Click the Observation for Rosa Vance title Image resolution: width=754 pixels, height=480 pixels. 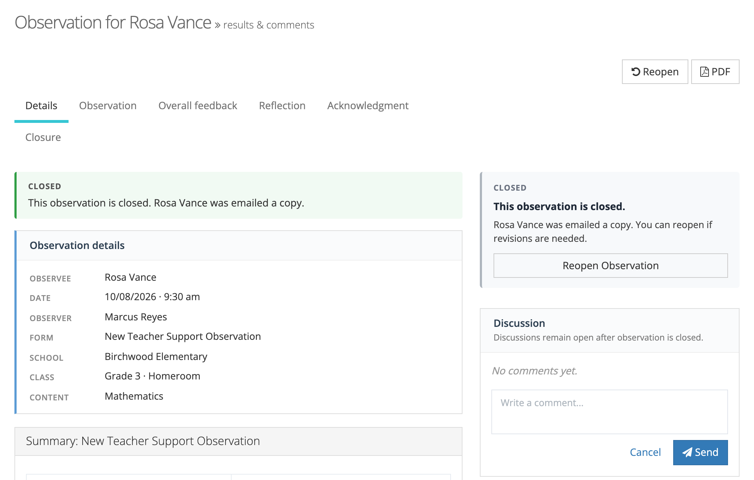pyautogui.click(x=113, y=22)
